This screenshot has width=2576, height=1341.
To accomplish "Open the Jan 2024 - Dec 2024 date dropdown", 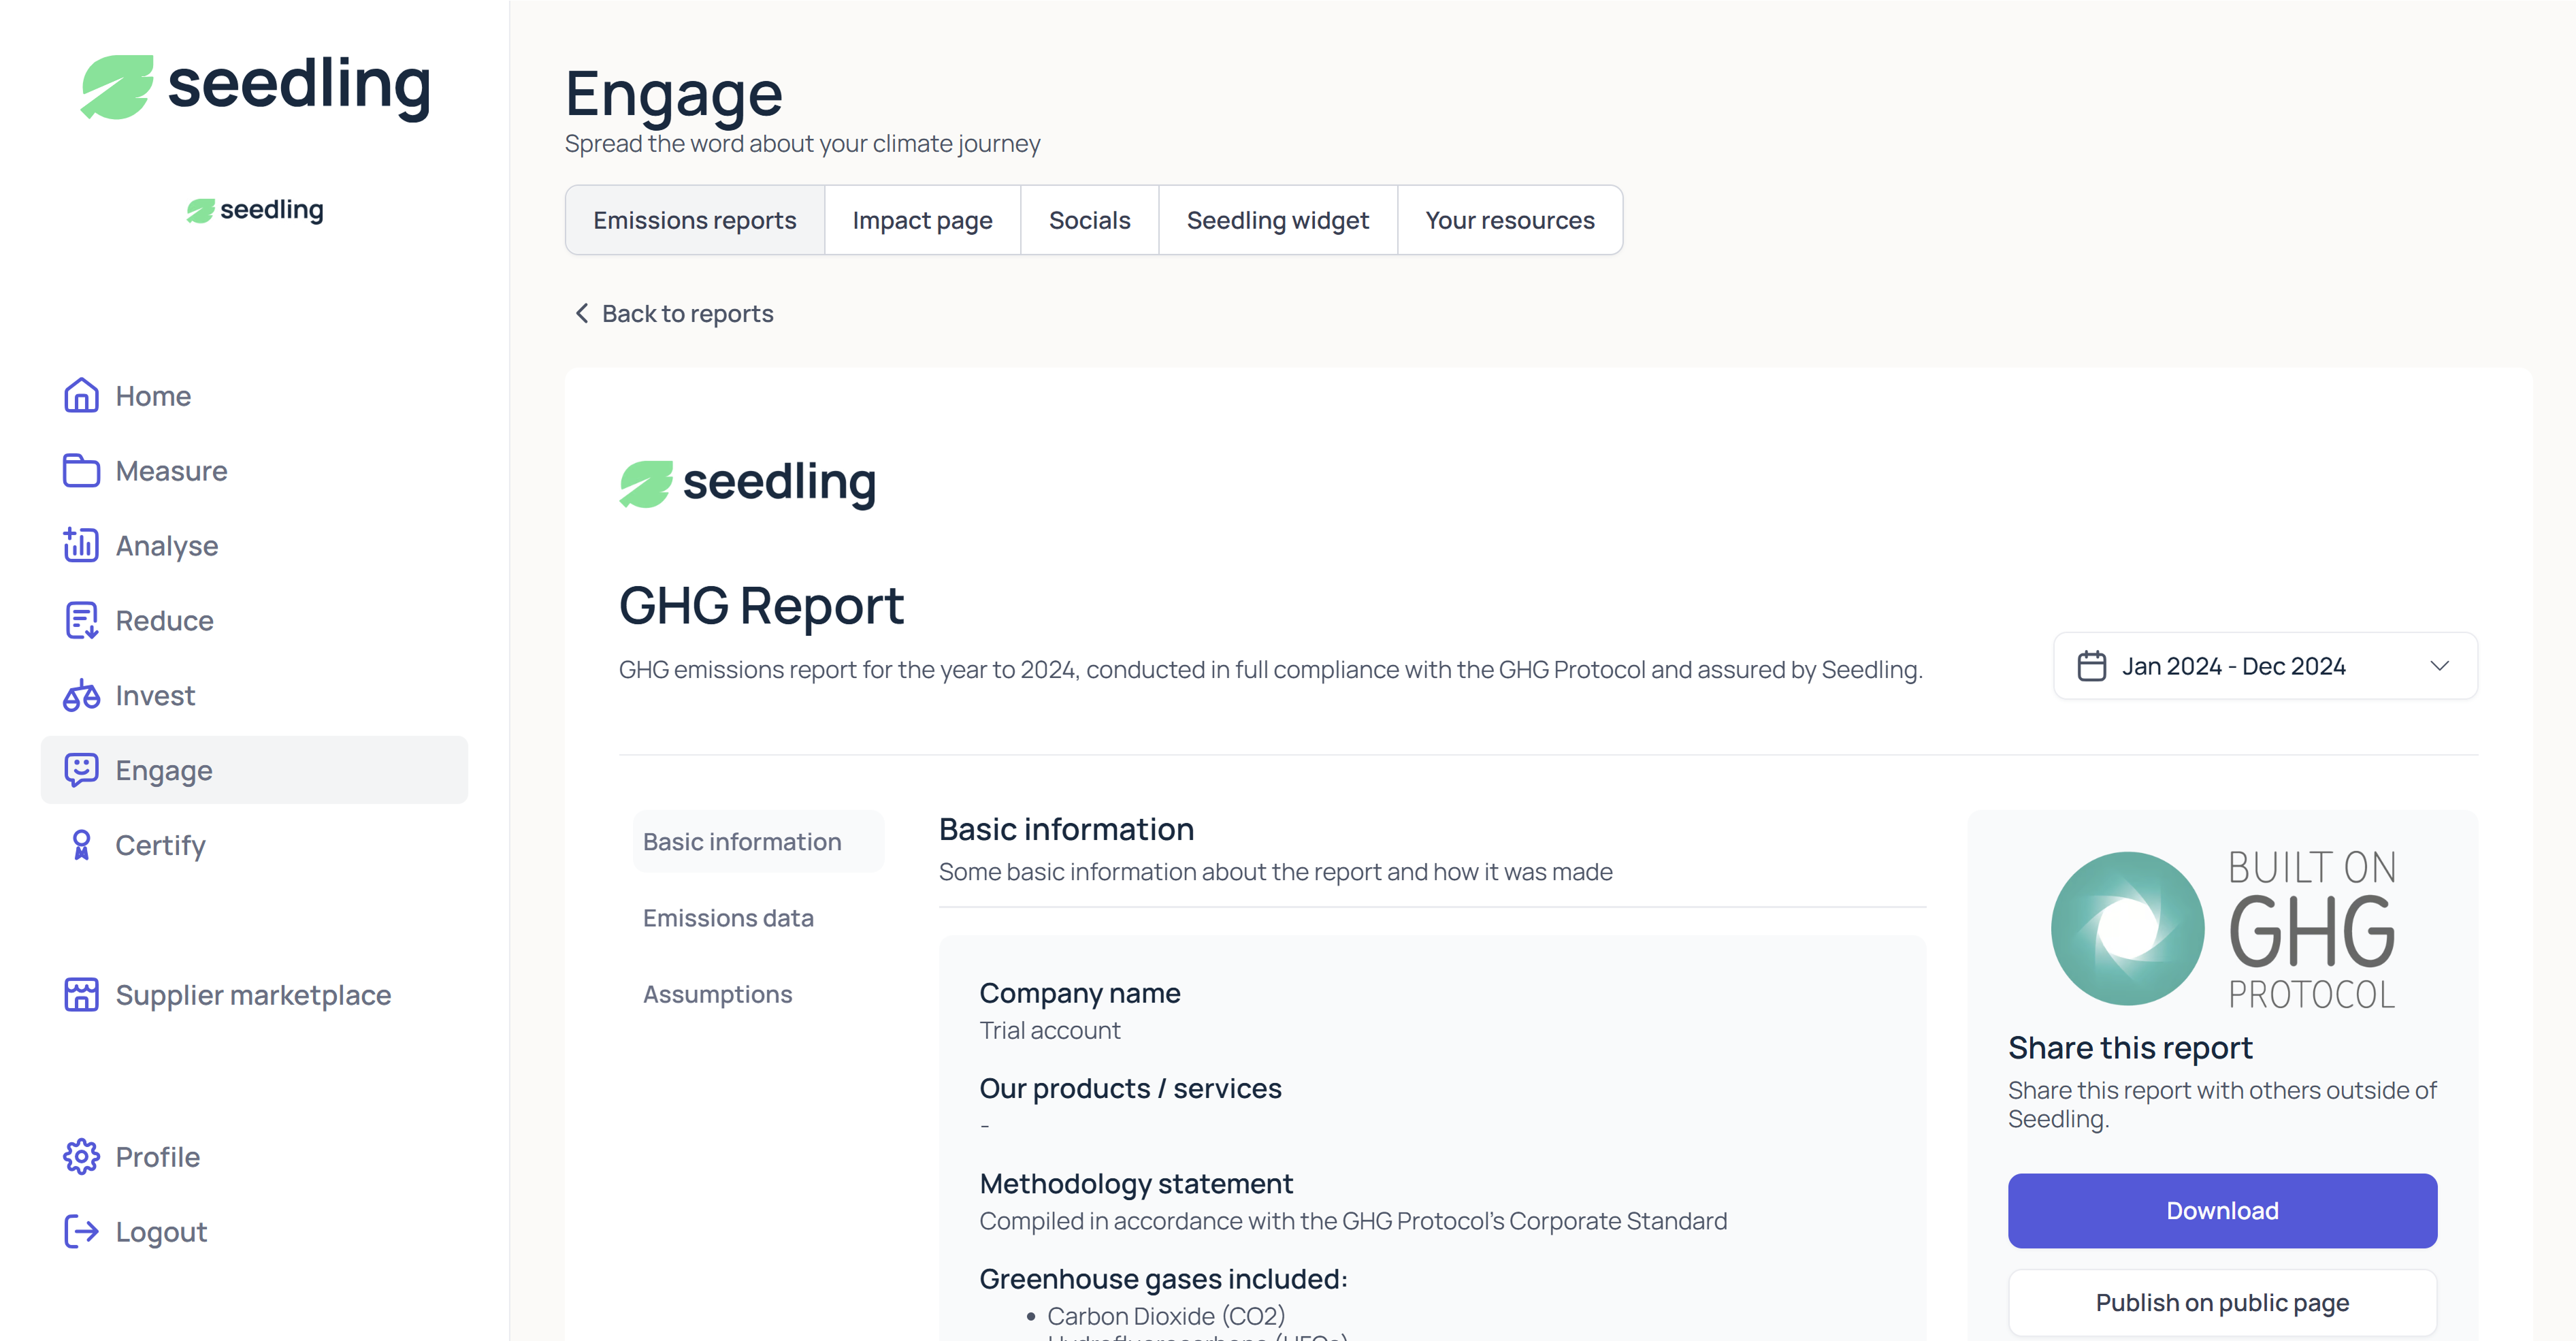I will pos(2264,666).
